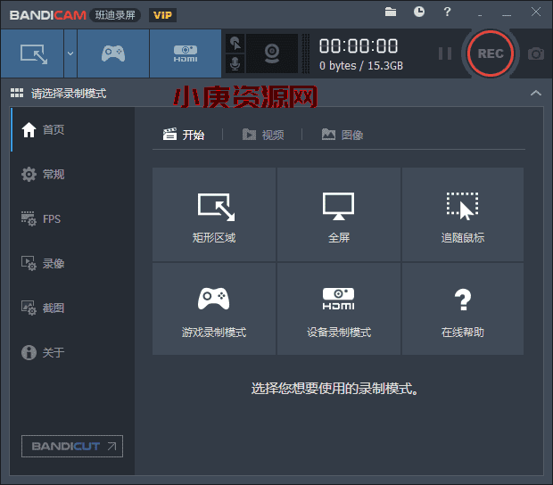Open the screen recording mode dropdown arrow
This screenshot has width=553, height=485.
click(70, 53)
